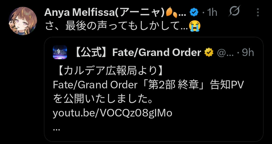Click the 1h post timestamp

point(212,13)
